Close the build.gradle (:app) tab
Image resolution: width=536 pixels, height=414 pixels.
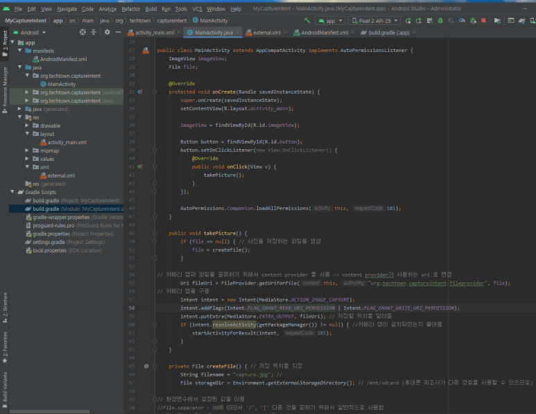pos(414,33)
